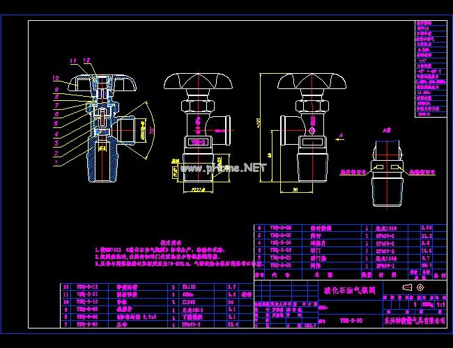
Task: Click the 备注 column header
Action: click(x=440, y=276)
